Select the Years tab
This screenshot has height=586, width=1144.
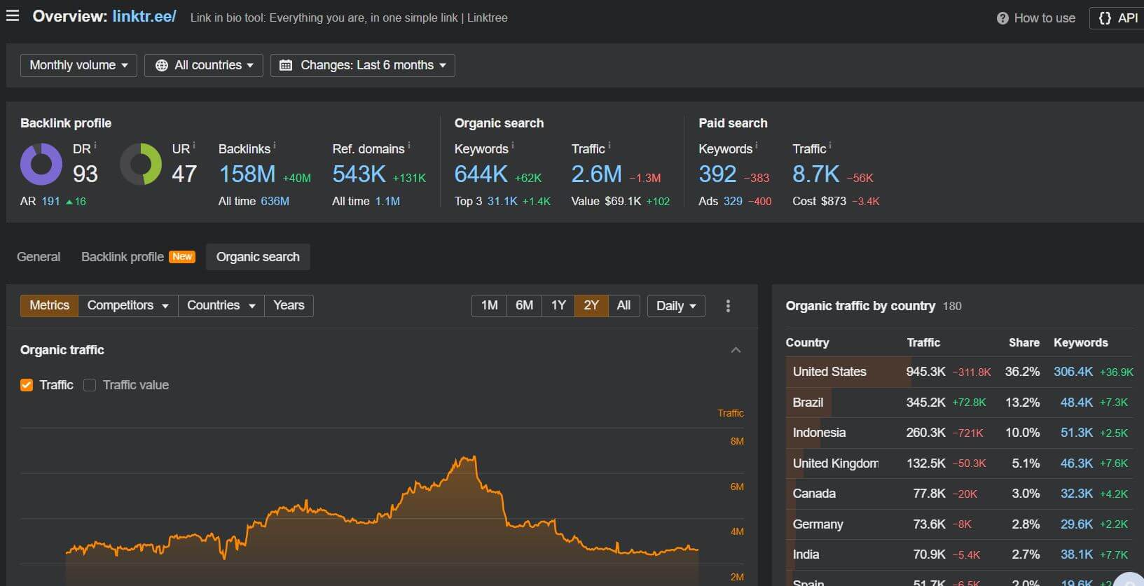click(x=289, y=305)
